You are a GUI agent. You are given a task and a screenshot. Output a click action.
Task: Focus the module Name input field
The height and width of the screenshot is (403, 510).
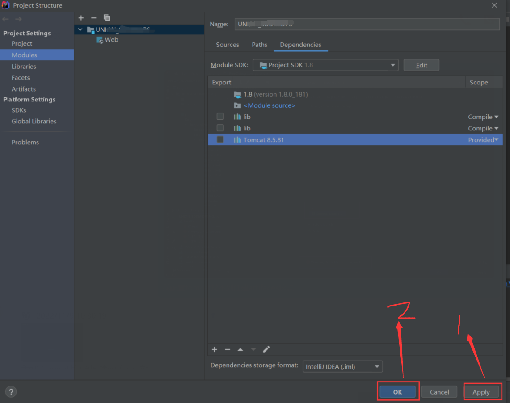click(x=367, y=24)
